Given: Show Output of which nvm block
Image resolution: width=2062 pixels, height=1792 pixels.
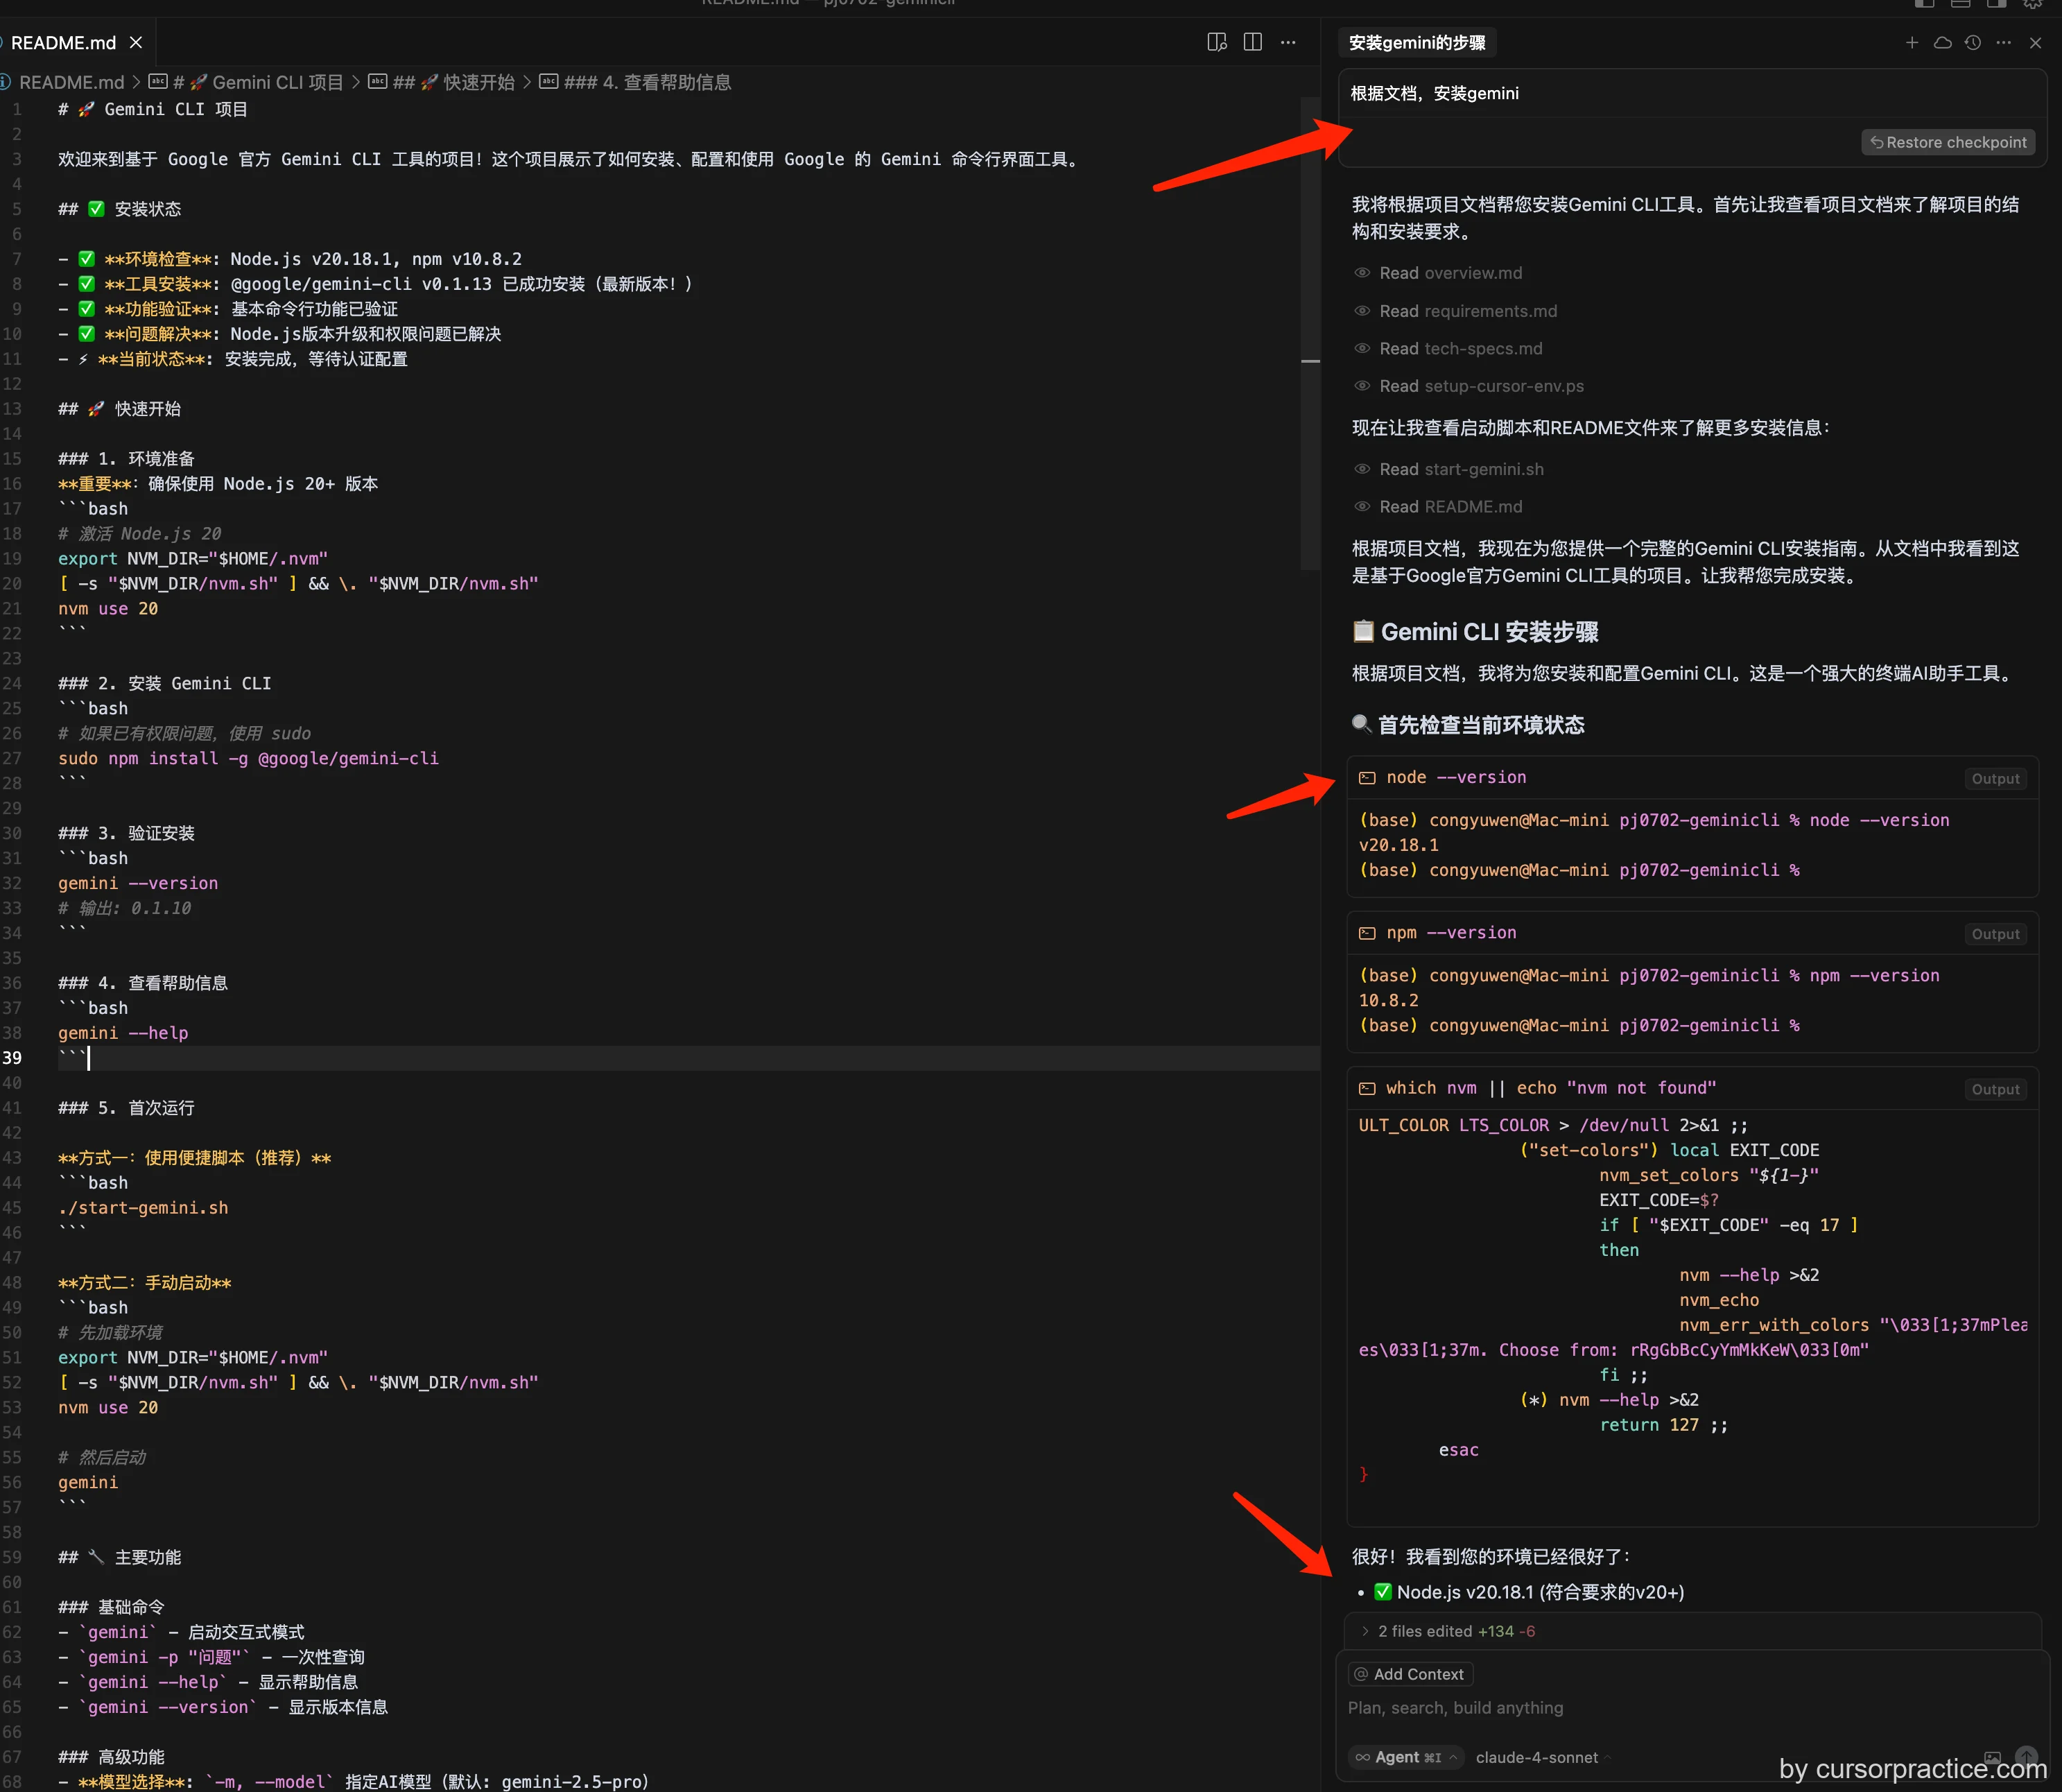Looking at the screenshot, I should [x=1995, y=1089].
